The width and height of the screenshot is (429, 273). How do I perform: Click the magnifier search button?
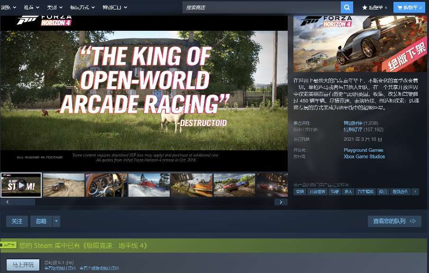347,8
